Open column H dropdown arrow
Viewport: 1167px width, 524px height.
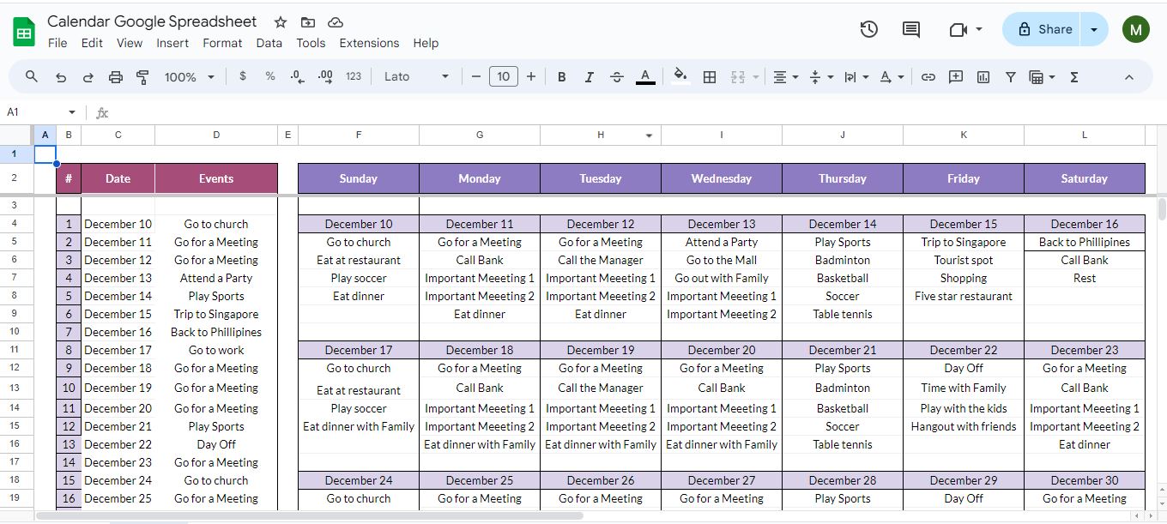[x=650, y=136]
